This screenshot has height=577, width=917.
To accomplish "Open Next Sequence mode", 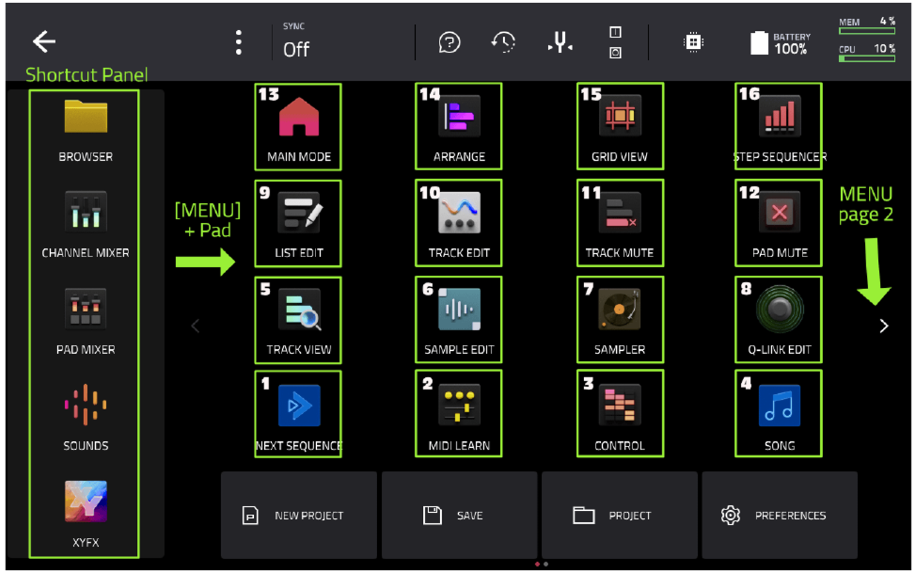I will (298, 414).
